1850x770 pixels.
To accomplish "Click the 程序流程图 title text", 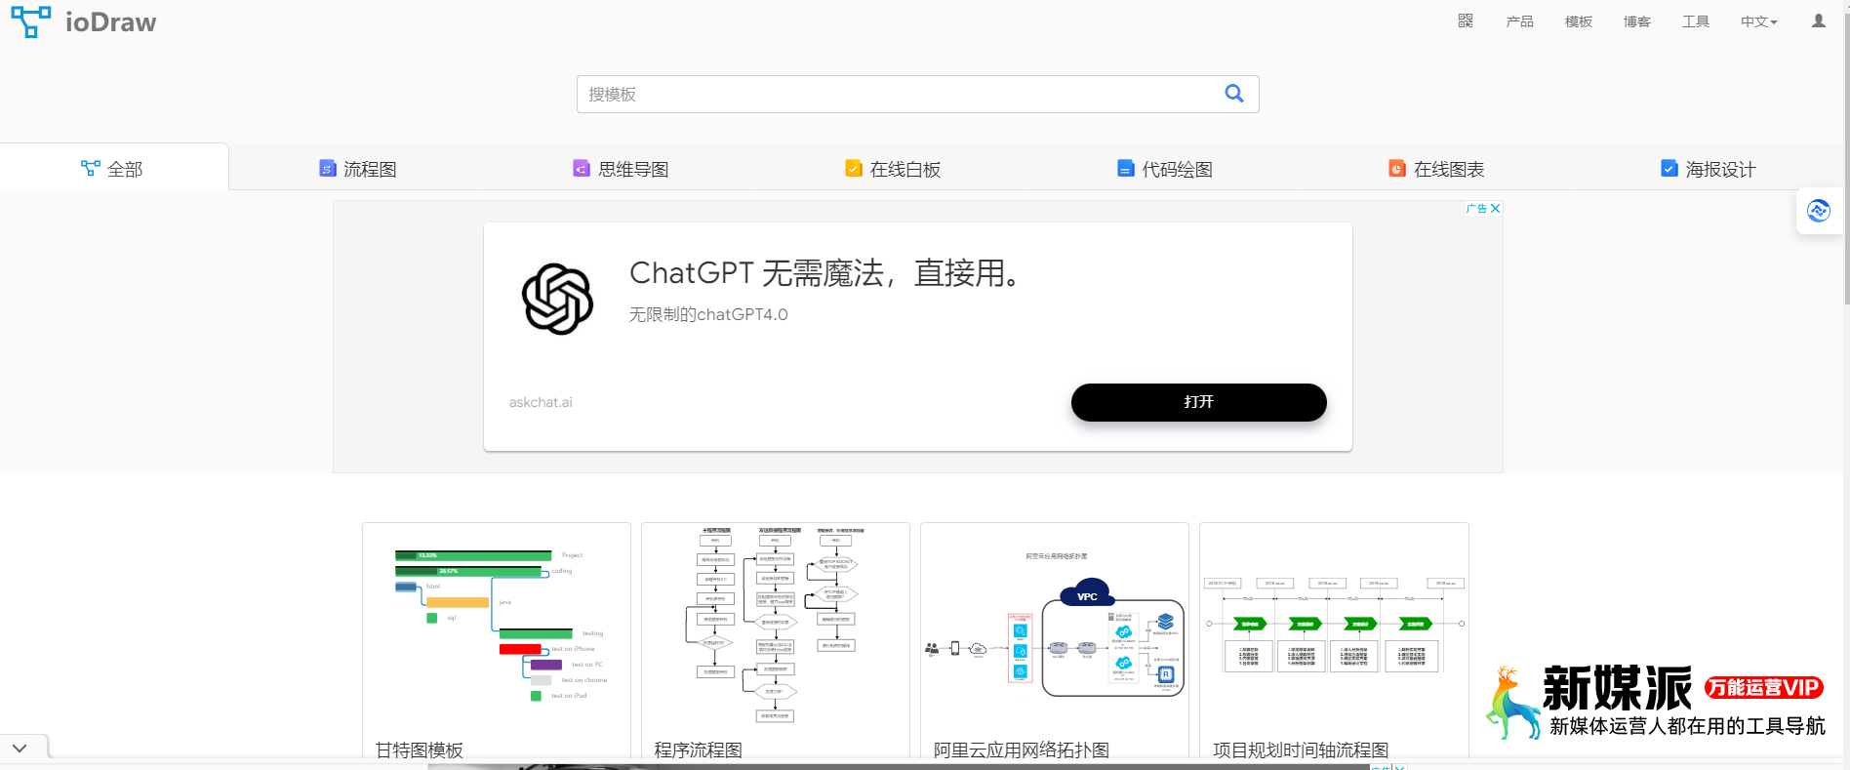I will coord(699,750).
